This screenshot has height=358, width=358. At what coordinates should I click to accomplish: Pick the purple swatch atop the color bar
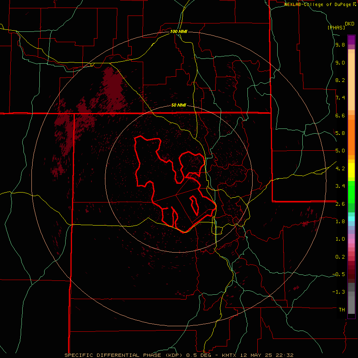[x=351, y=40]
